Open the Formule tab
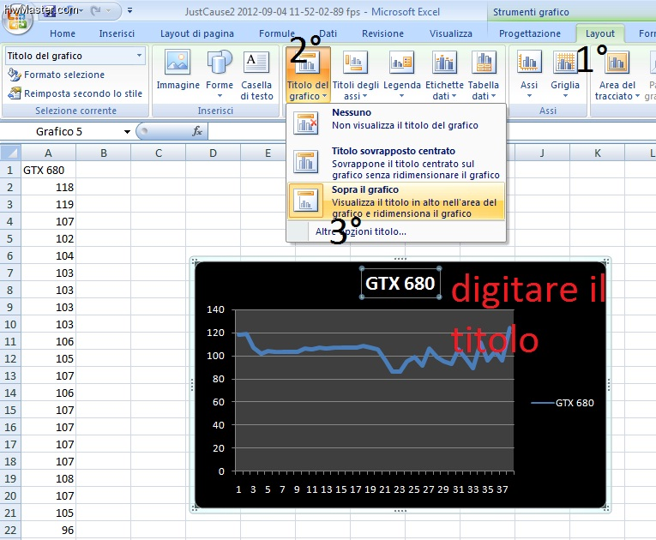This screenshot has width=656, height=540. [276, 33]
